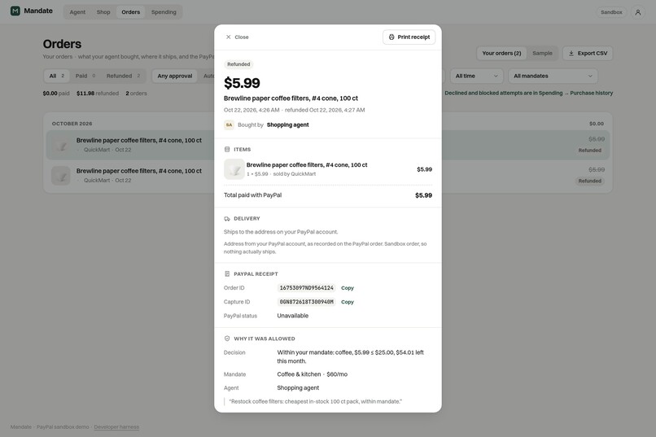Click the coffee filters thumbnail in Items
656x437 pixels.
[234, 169]
